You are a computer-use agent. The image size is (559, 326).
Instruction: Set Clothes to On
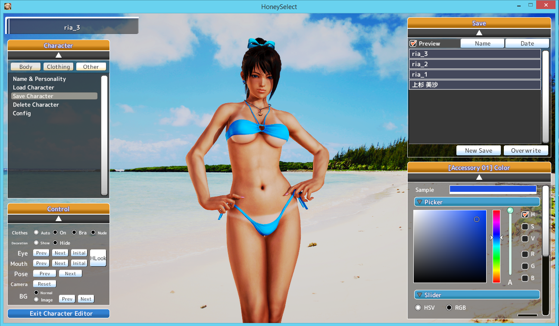coord(55,233)
